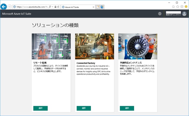Click the リモート監視 card title
The height and width of the screenshot is (116, 189).
pos(40,63)
